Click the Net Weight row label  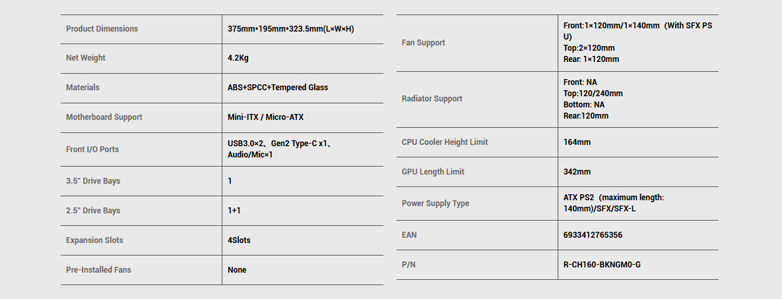point(86,58)
